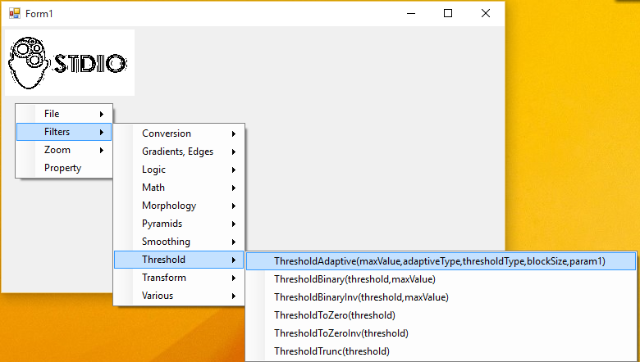
Task: Click the STDIO logo image
Action: click(x=70, y=63)
